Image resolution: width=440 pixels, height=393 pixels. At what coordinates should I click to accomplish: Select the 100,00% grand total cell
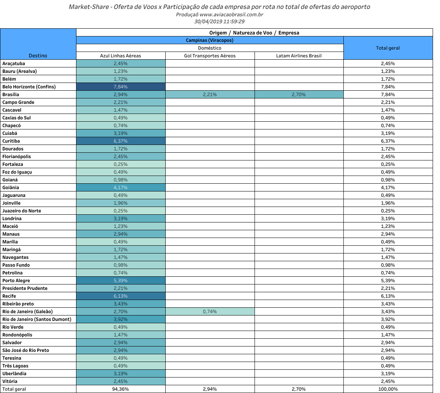coord(388,389)
